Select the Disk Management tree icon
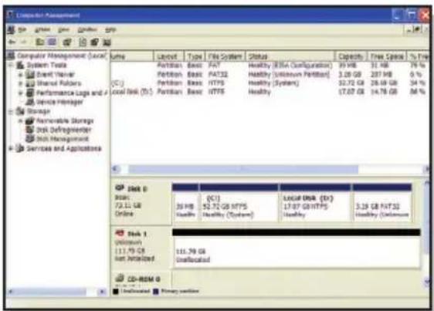 tap(30, 139)
